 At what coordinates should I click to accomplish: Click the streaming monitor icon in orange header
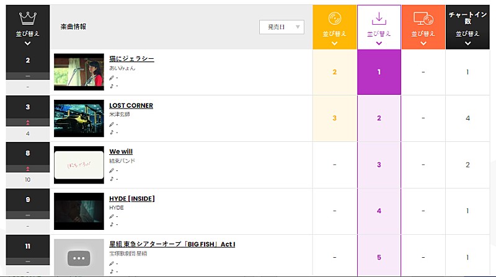point(423,19)
